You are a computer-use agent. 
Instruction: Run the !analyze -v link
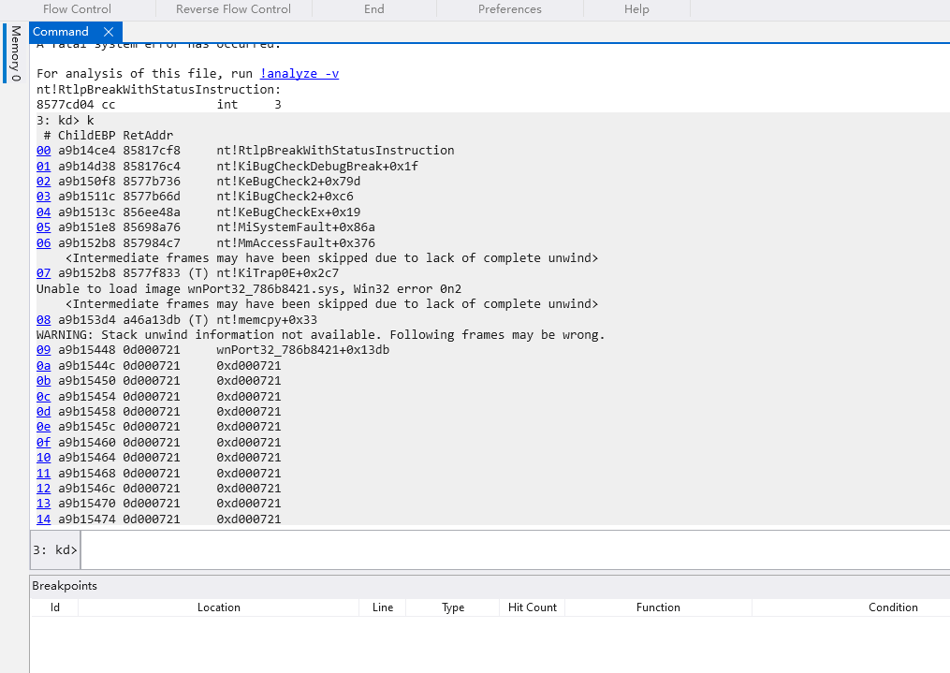coord(300,73)
